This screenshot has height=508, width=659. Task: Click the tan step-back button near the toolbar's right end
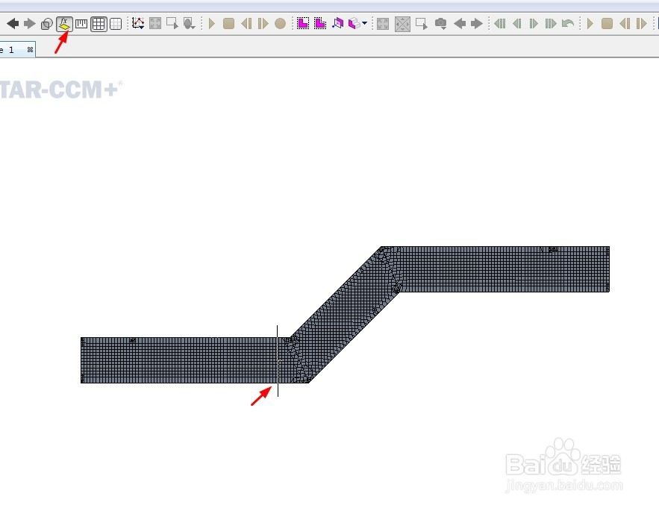(625, 24)
